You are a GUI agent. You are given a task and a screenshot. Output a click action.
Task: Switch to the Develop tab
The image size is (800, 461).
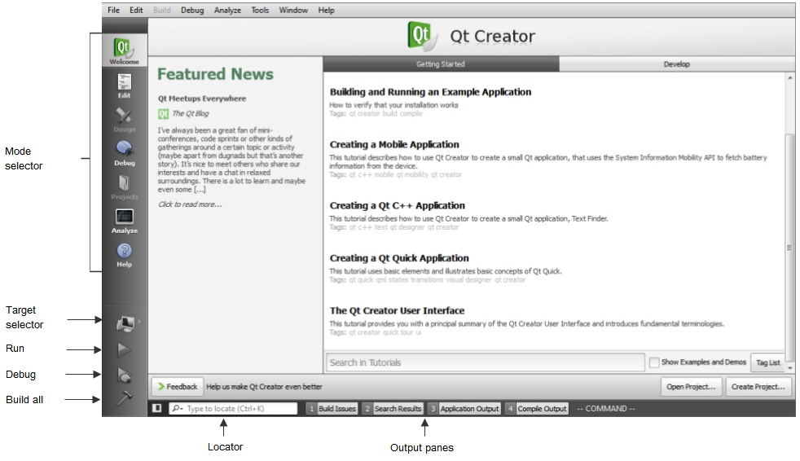coord(676,64)
